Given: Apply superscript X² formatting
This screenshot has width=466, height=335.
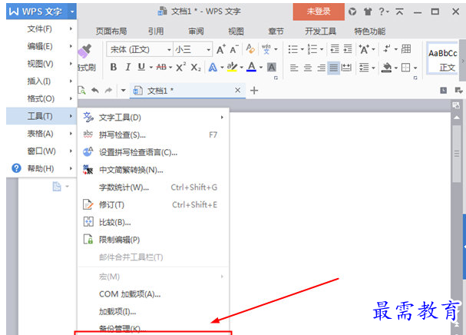Looking at the screenshot, I should click(180, 68).
